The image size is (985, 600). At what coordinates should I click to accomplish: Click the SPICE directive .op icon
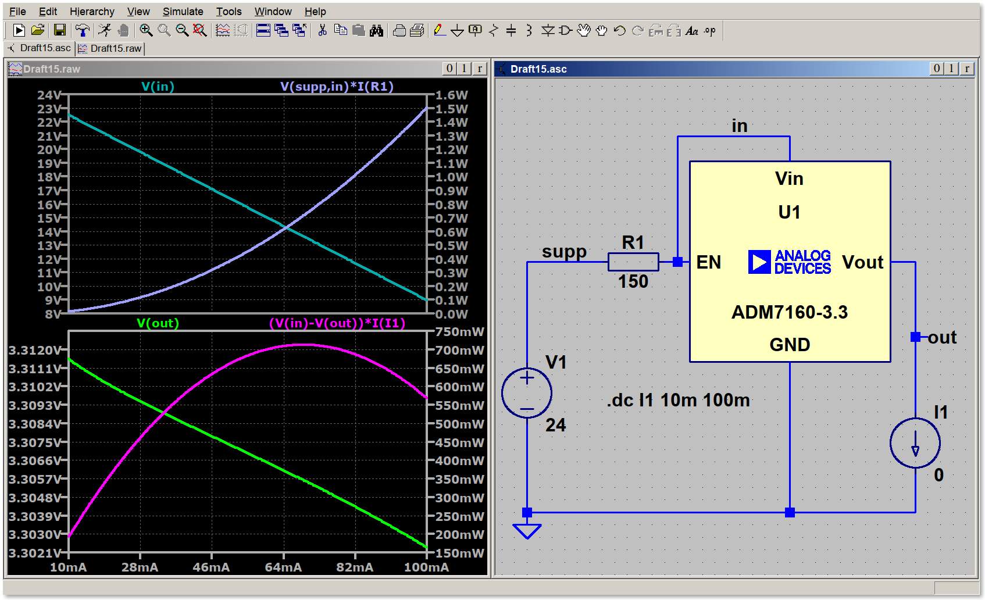[x=710, y=31]
